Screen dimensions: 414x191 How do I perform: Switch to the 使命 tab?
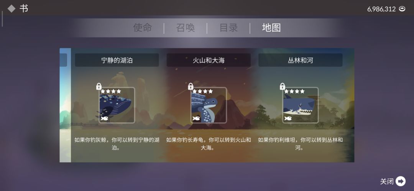143,28
